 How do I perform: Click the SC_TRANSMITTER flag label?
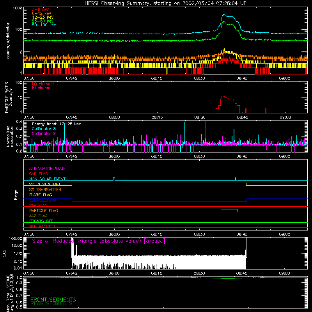[x=45, y=190]
